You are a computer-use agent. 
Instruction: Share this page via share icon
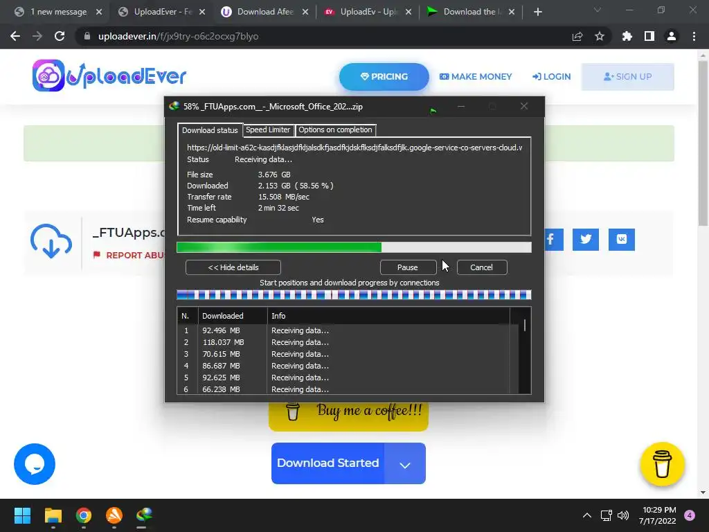(x=577, y=36)
